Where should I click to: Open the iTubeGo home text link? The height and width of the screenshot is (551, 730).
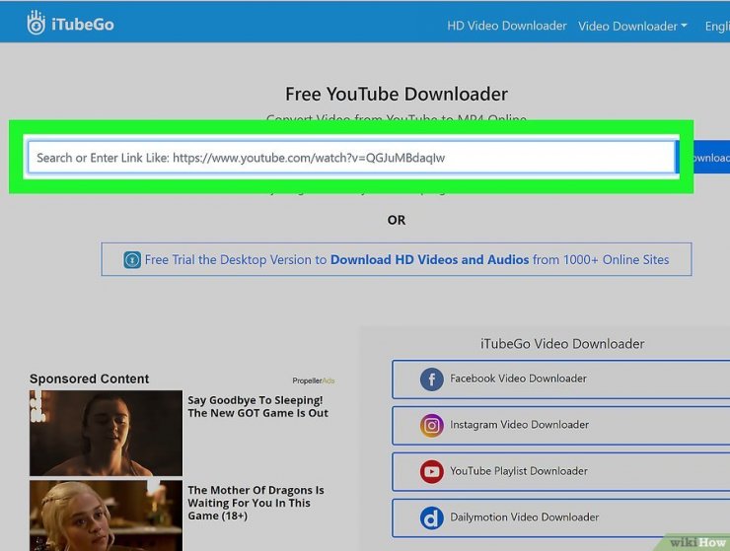pyautogui.click(x=83, y=25)
